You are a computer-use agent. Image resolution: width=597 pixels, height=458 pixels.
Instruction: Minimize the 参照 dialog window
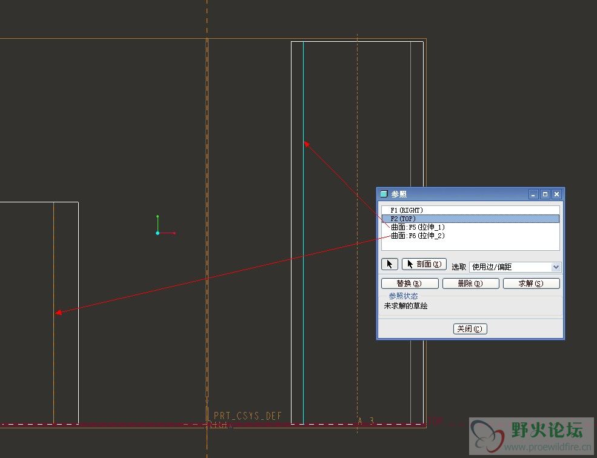tap(533, 194)
